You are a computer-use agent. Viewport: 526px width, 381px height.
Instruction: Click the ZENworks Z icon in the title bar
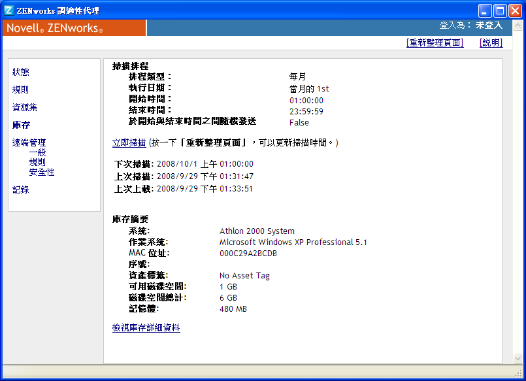pyautogui.click(x=8, y=10)
